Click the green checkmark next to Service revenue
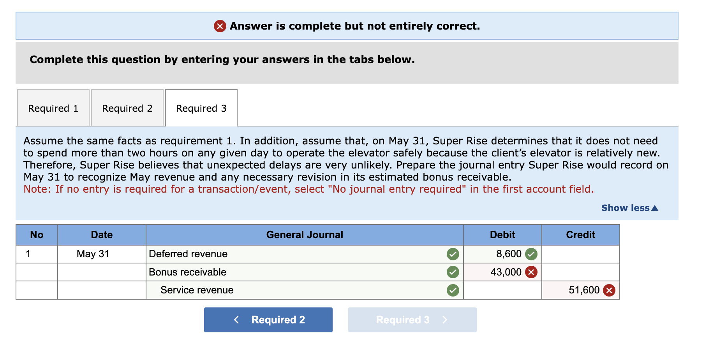This screenshot has height=337, width=712. click(452, 290)
